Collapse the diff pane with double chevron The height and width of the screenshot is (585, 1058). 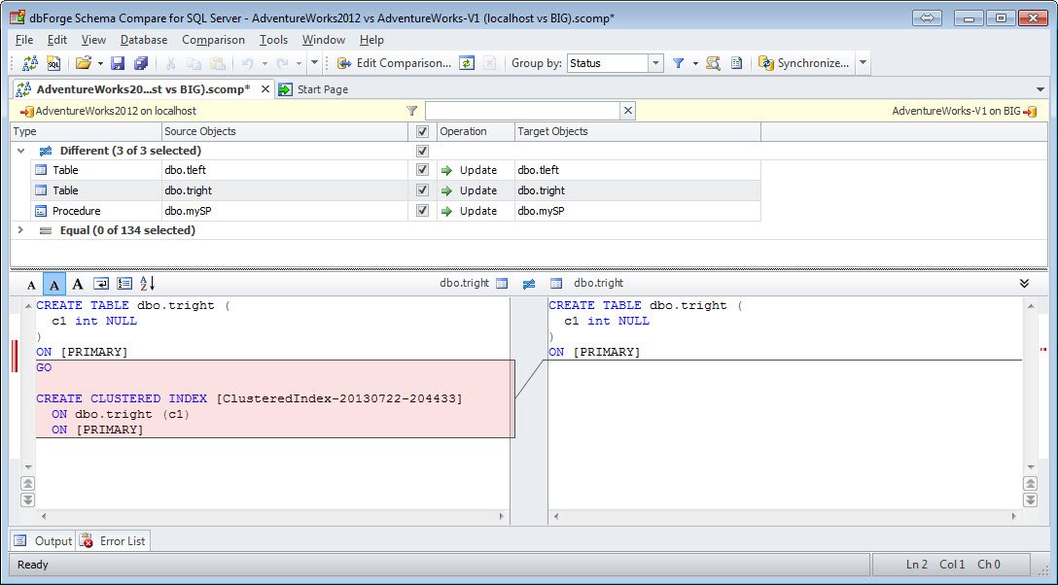1024,283
